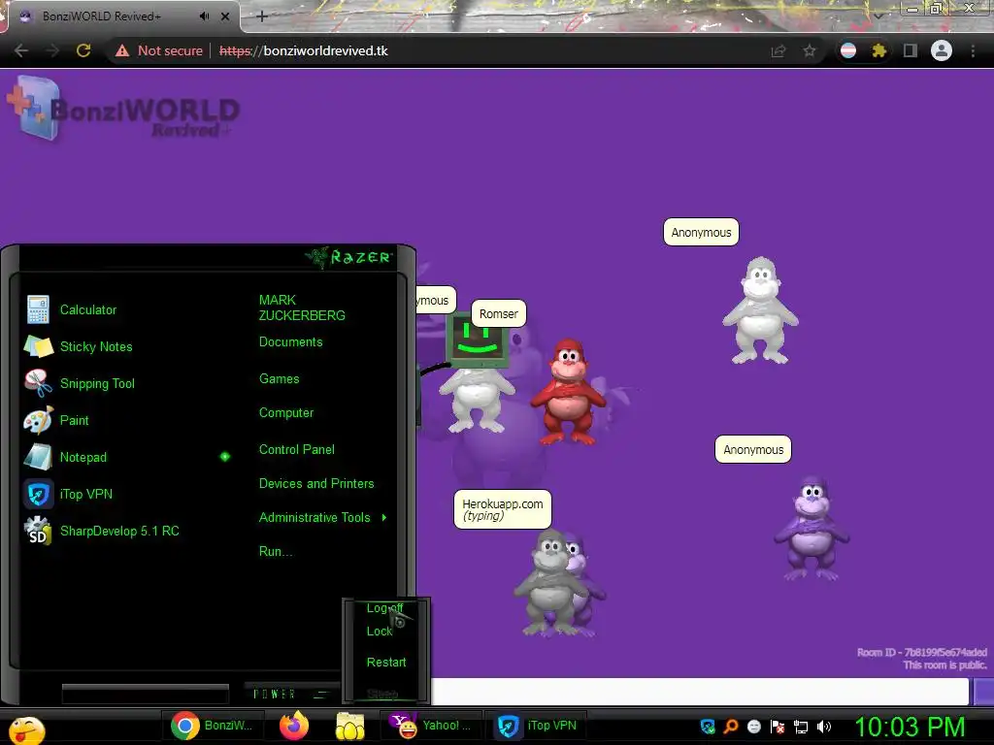Open the Chrome tab search dropdown
Screen dimensions: 994x745
878,16
